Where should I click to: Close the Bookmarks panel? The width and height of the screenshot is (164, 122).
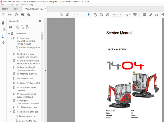pos(40,21)
